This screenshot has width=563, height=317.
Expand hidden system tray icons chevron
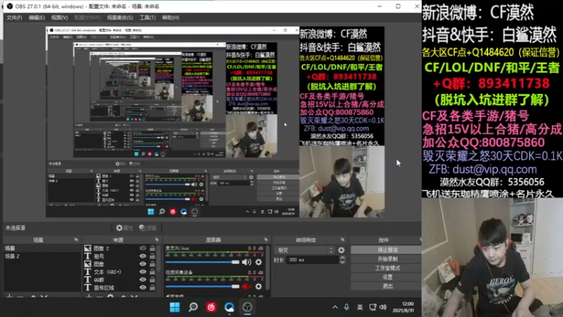(x=335, y=307)
